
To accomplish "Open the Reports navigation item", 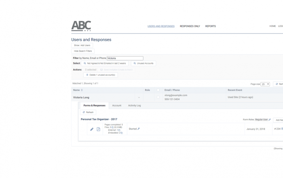I will tap(210, 26).
